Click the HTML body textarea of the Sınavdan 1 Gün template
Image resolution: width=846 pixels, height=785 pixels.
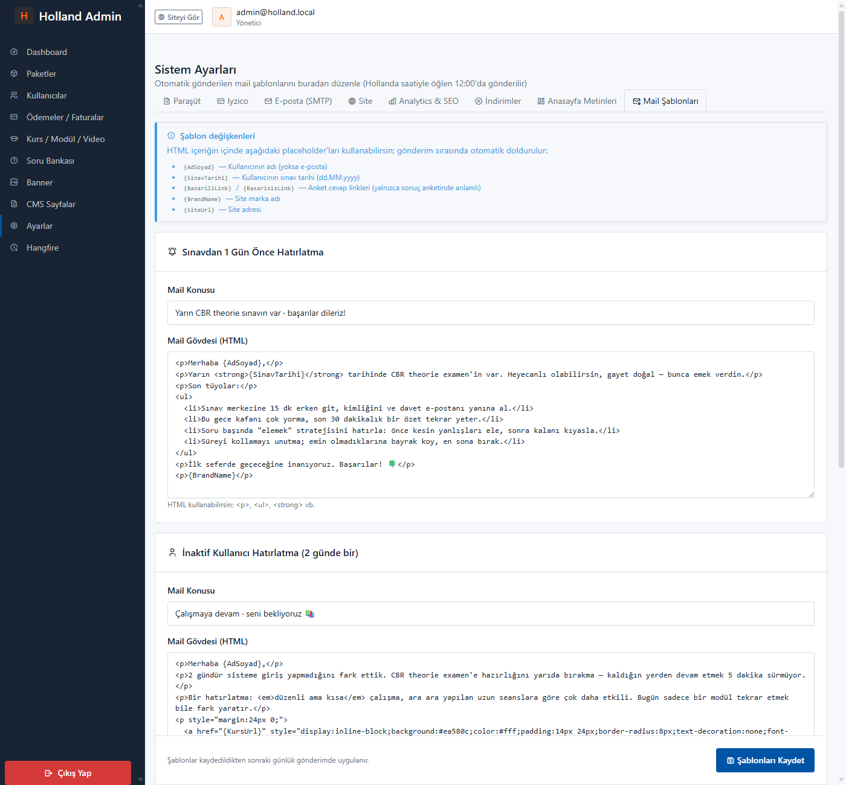click(x=491, y=425)
